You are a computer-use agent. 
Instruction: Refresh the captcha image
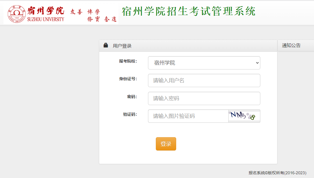pos(244,116)
